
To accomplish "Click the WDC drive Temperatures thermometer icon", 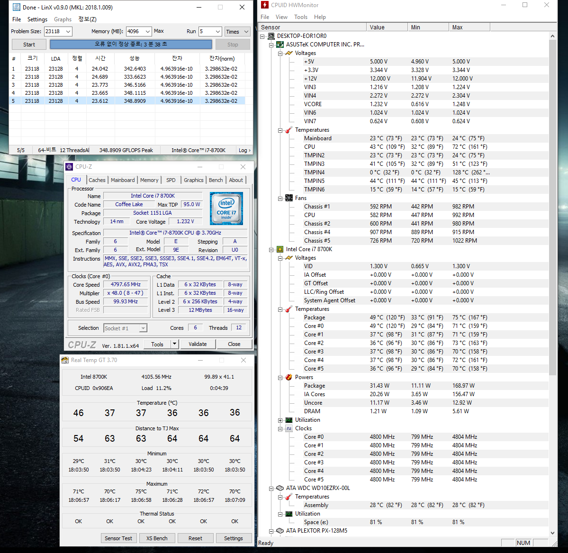I will [289, 497].
